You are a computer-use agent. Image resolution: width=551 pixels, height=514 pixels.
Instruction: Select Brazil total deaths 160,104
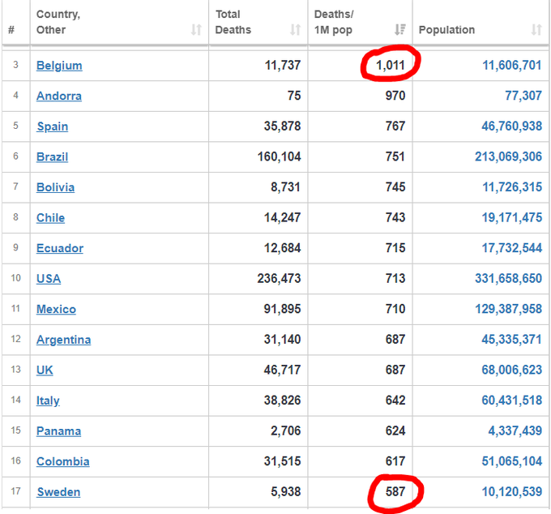click(279, 156)
